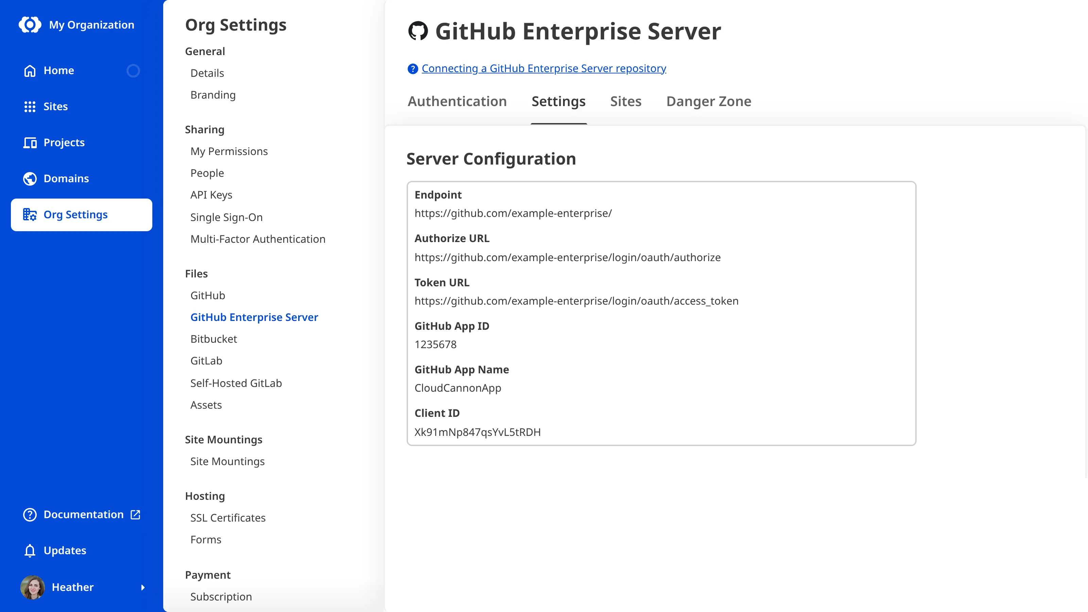1088x612 pixels.
Task: Open Bitbucket settings
Action: pos(213,339)
